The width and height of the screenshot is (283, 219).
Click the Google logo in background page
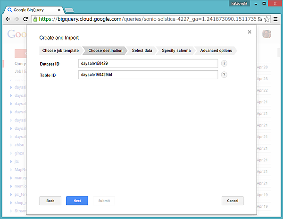(x=17, y=34)
